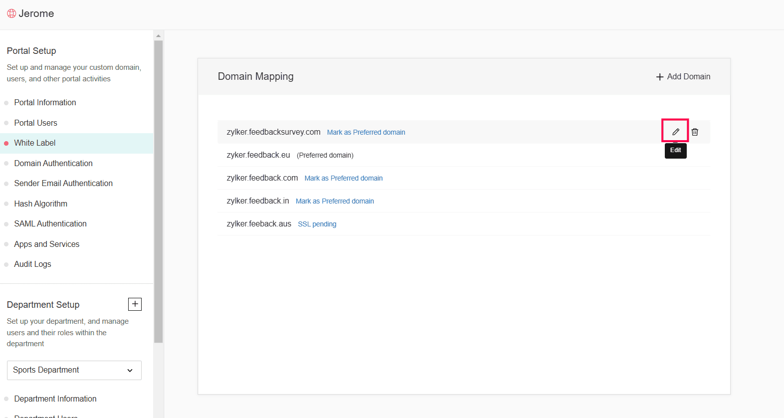The image size is (784, 418).
Task: Open the Sports Department dropdown
Action: pos(74,370)
